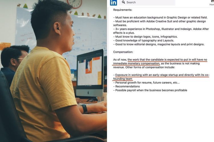
Task: Select the office photo of the designer
Action: [x=53, y=71]
